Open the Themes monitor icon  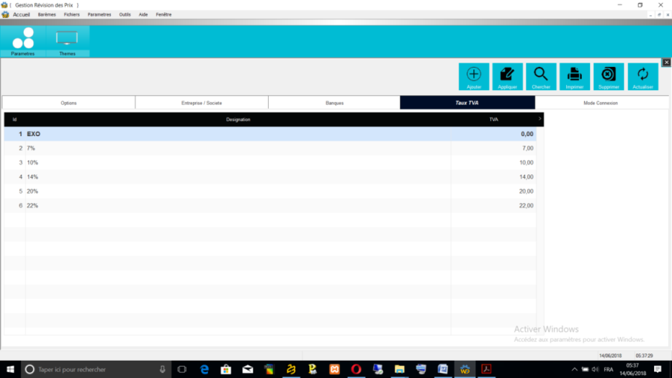pos(67,41)
